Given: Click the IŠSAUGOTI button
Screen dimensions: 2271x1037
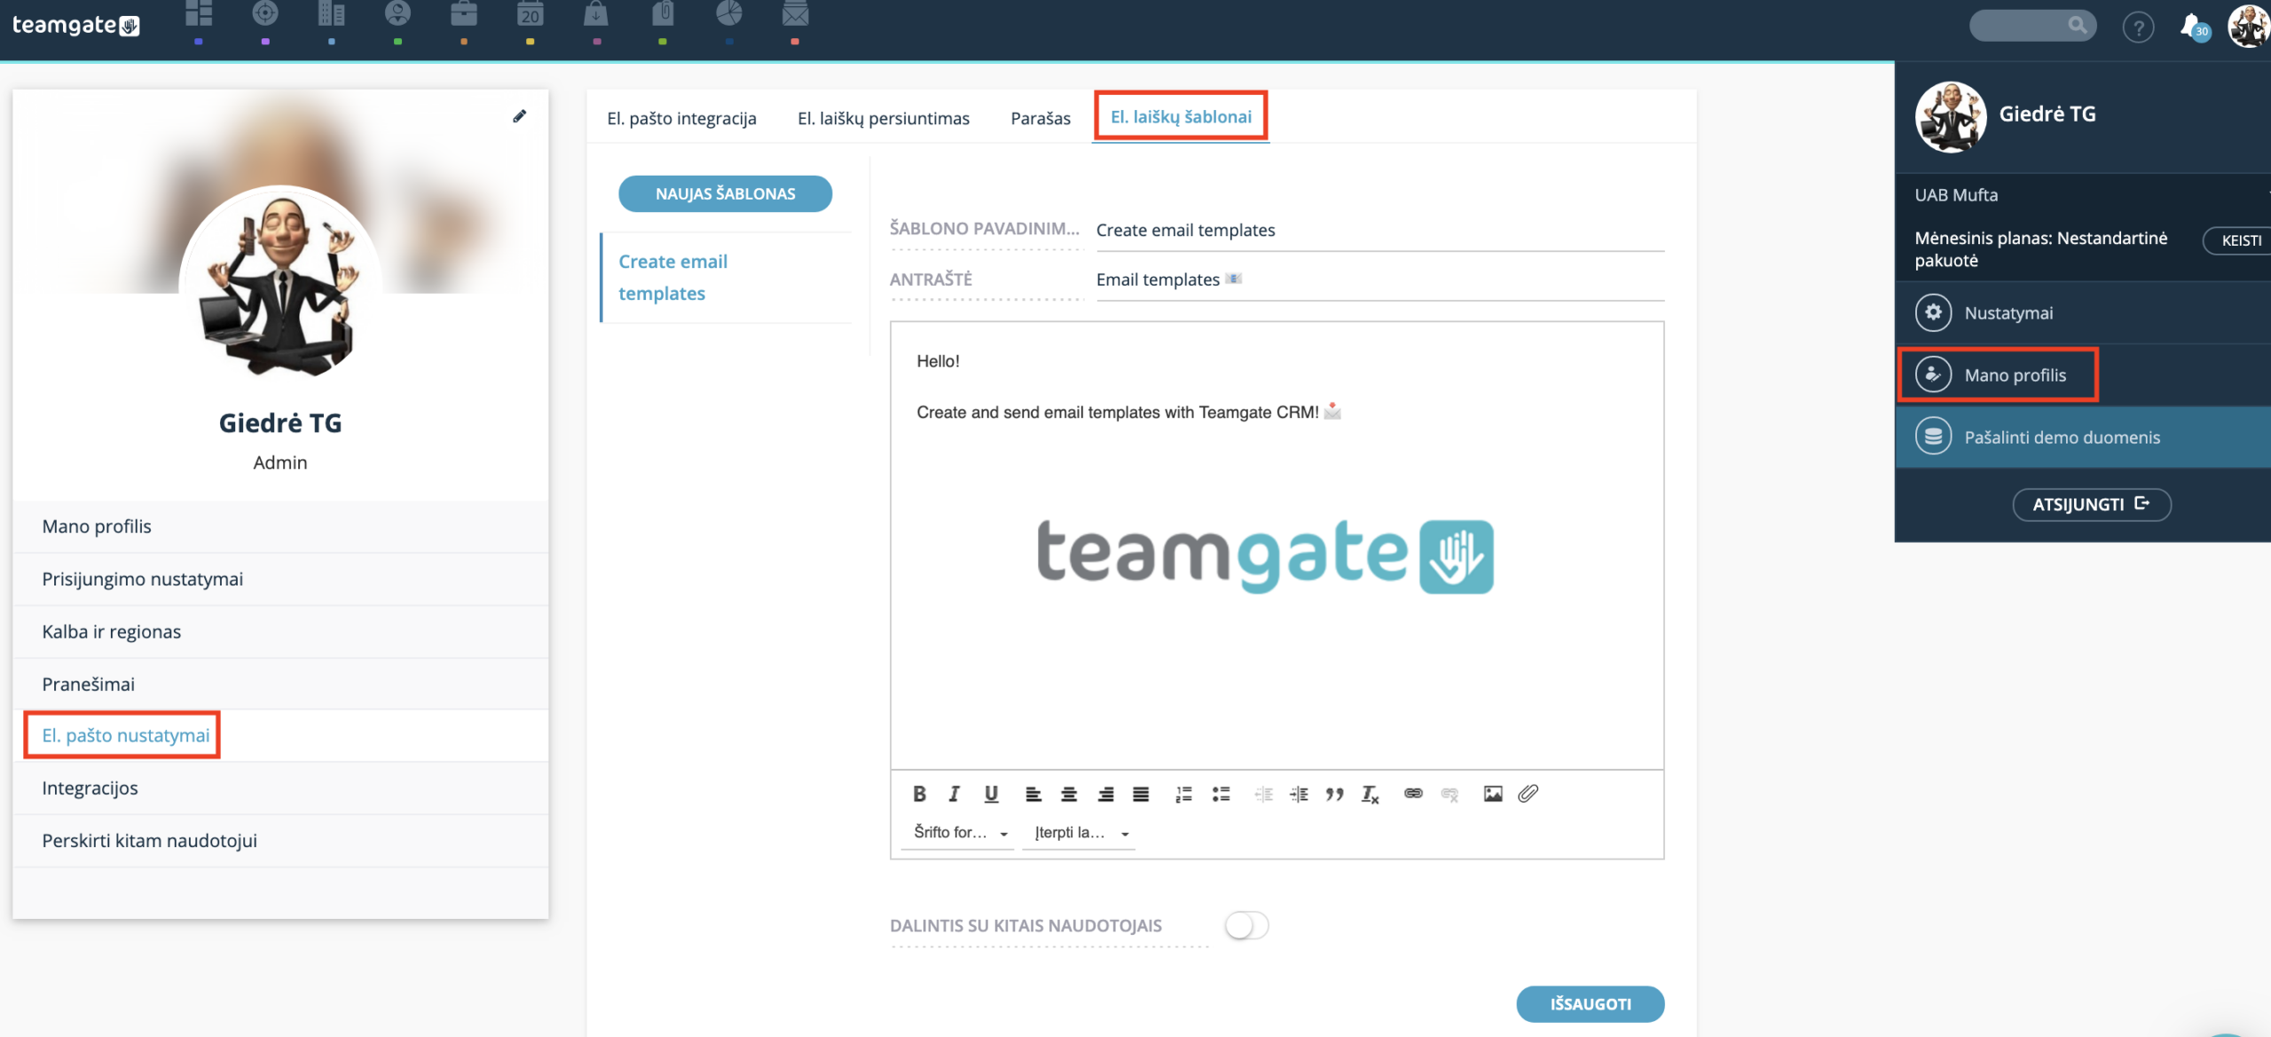Looking at the screenshot, I should (x=1590, y=1003).
